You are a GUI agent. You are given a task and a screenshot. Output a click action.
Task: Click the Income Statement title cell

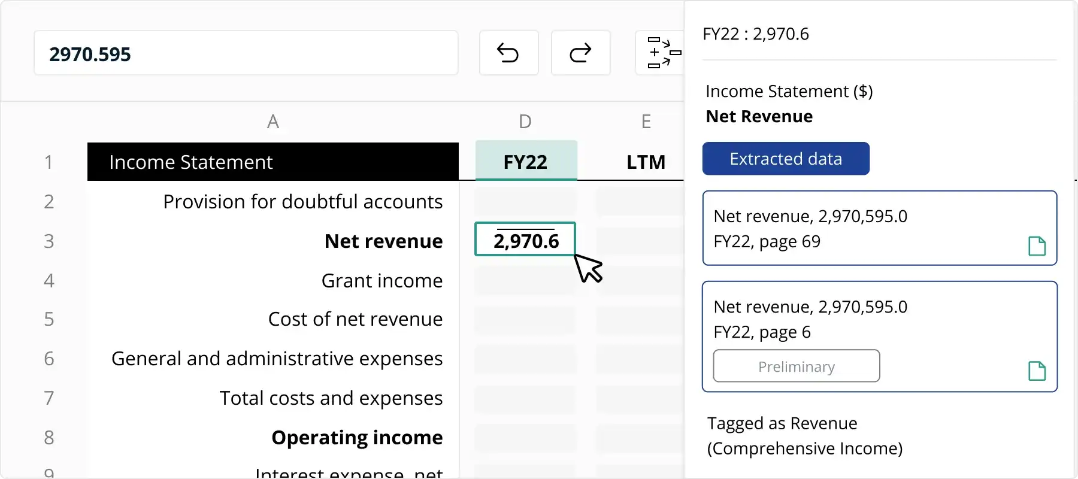272,162
